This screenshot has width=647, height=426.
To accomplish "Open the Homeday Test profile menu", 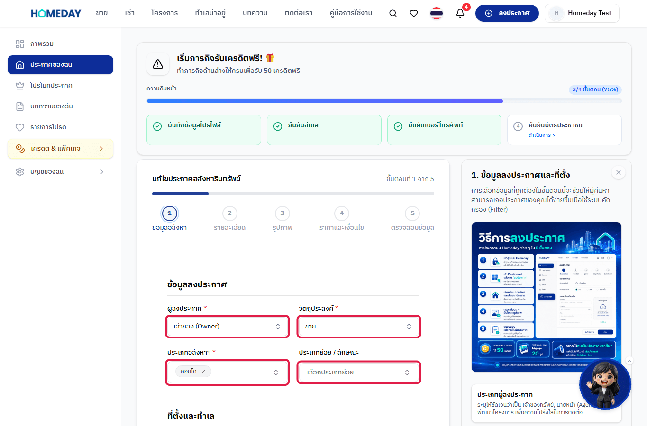I will click(582, 13).
